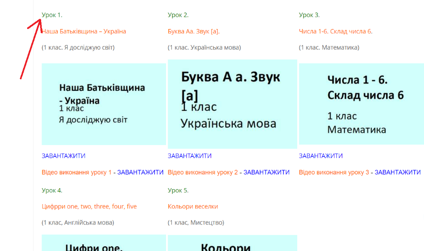The width and height of the screenshot is (424, 251).
Task: Open the 'Буква Аа. Звук [а]' lesson link
Action: click(x=194, y=31)
